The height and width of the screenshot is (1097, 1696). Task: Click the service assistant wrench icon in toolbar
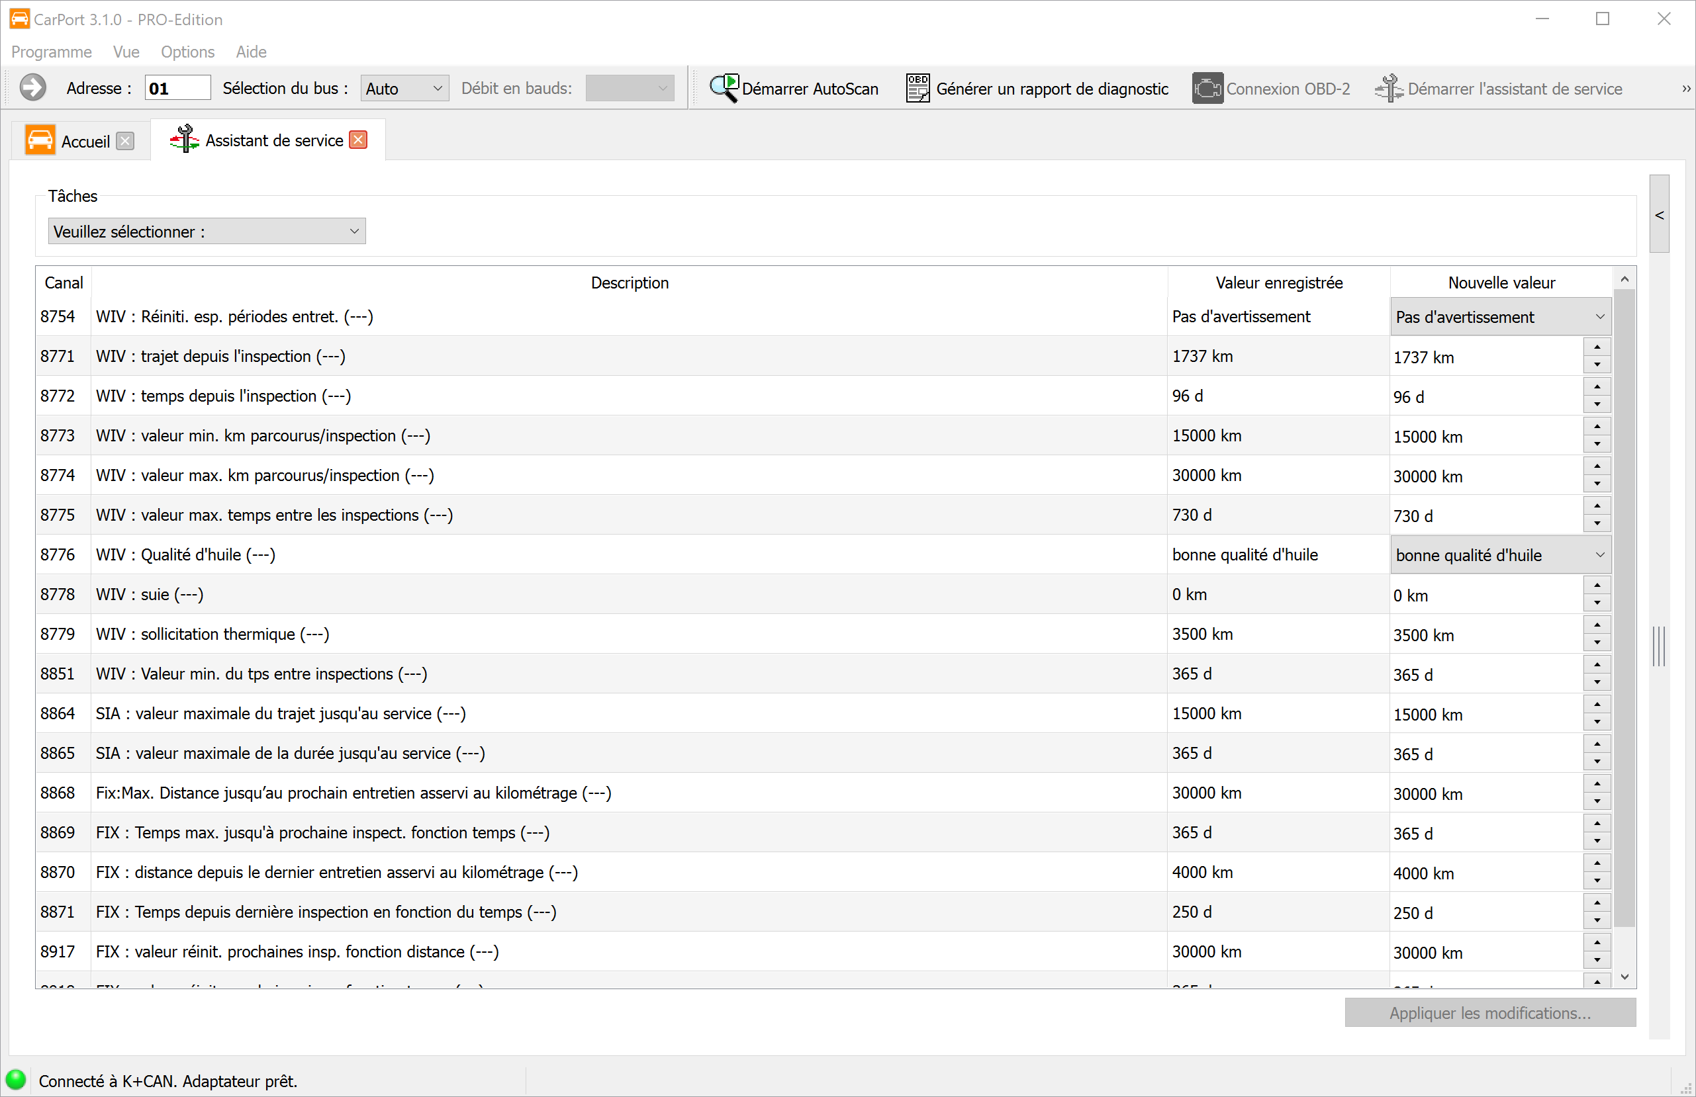[1388, 89]
